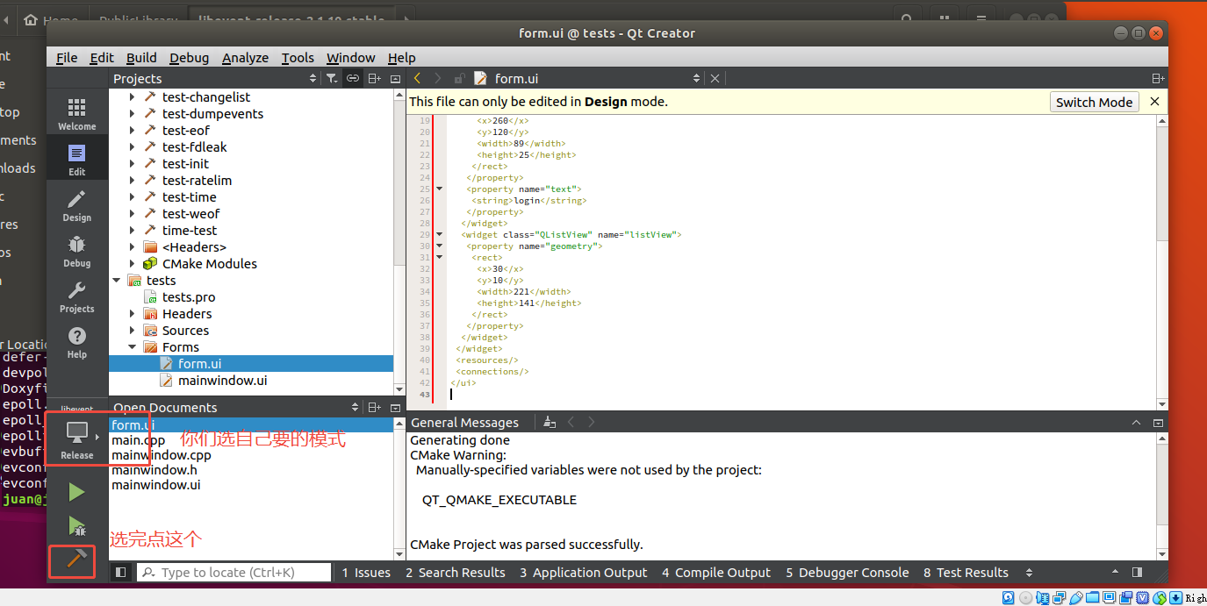Toggle synchronize with editor link icon
The height and width of the screenshot is (606, 1207).
tap(352, 78)
